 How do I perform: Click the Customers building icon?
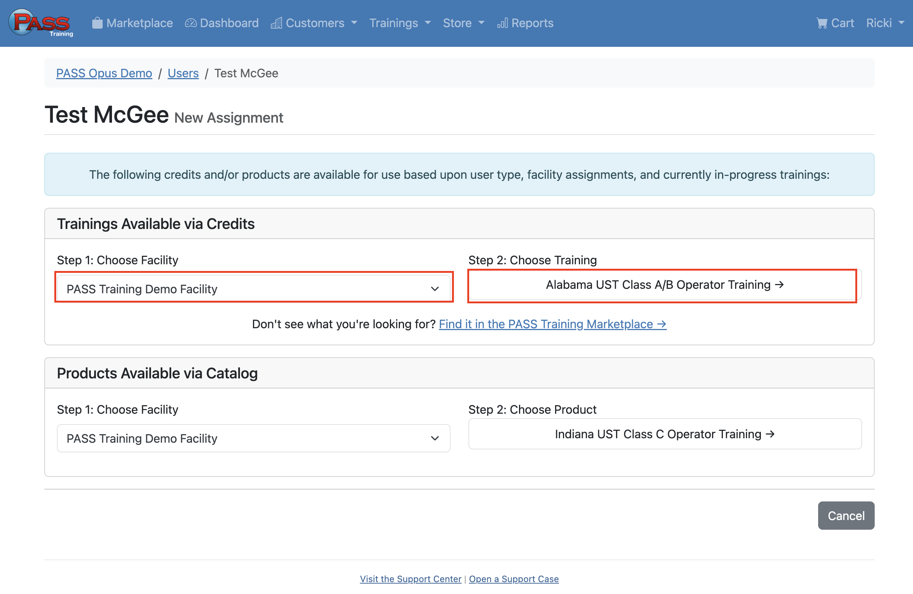[x=276, y=23]
